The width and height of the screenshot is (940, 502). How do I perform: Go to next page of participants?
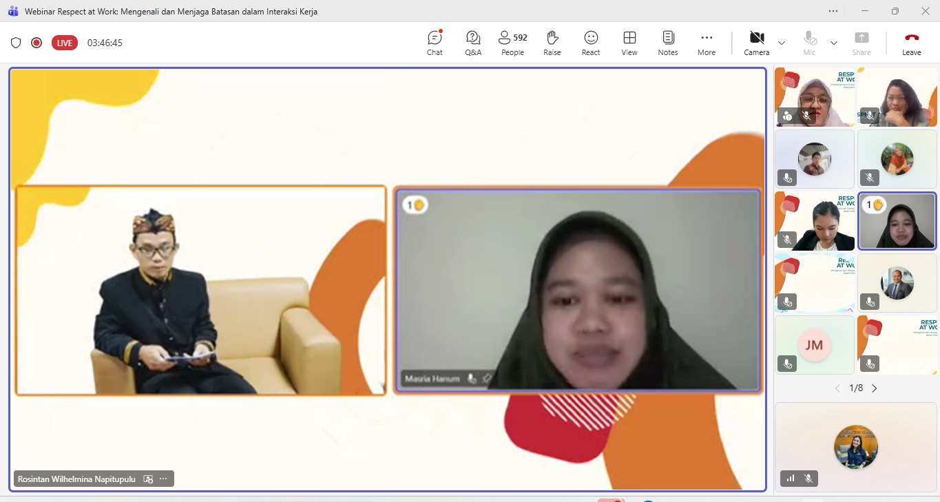click(x=875, y=388)
